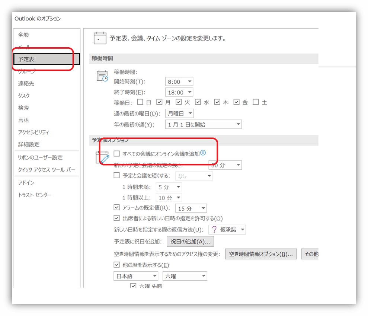Select アクセシビリティ in the options sidebar
368x316 pixels.
[47, 133]
